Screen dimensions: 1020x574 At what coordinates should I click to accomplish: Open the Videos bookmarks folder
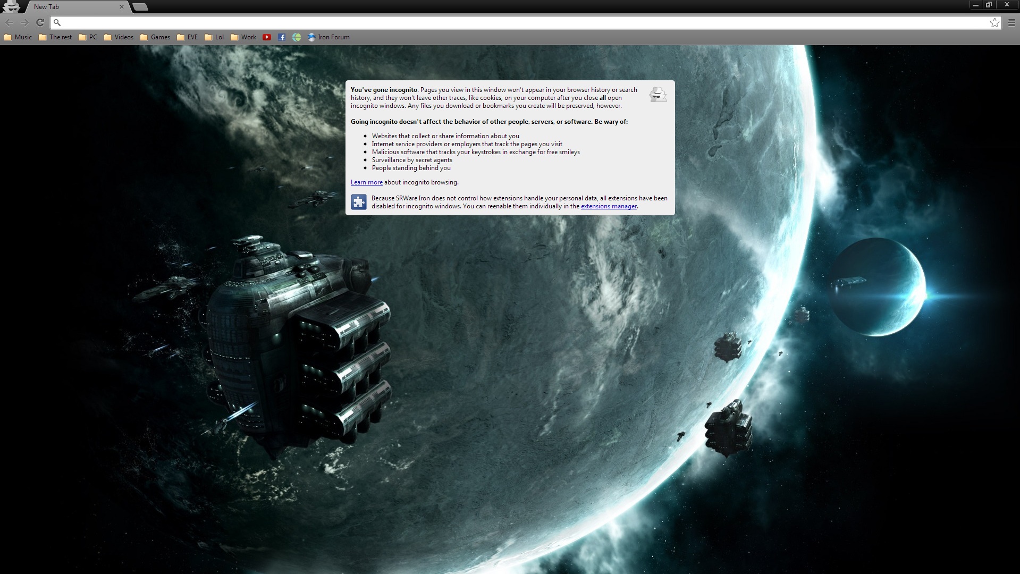(119, 37)
